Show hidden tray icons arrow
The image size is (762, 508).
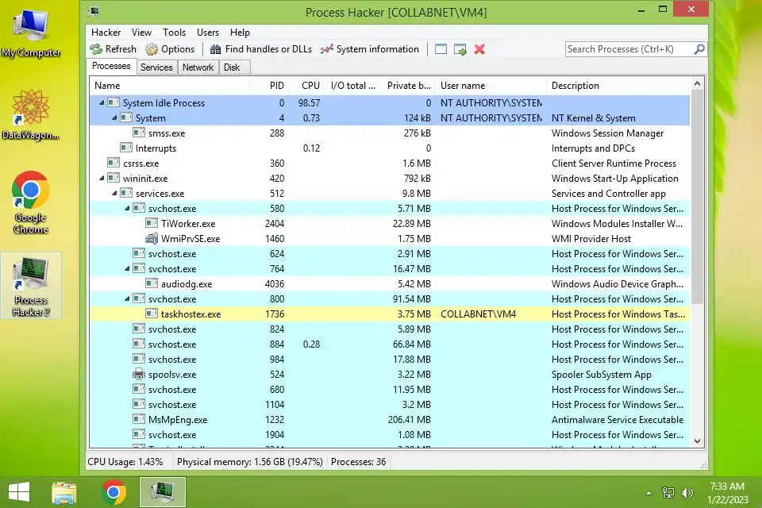(648, 493)
